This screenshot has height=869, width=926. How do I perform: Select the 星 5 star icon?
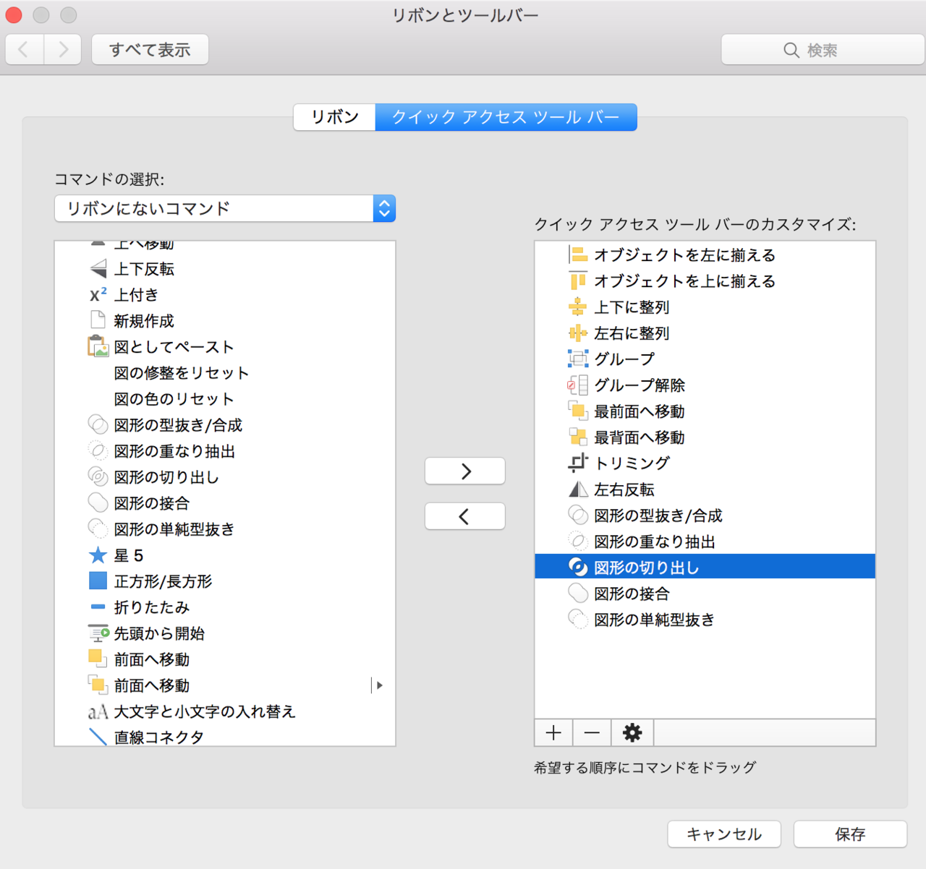point(98,555)
